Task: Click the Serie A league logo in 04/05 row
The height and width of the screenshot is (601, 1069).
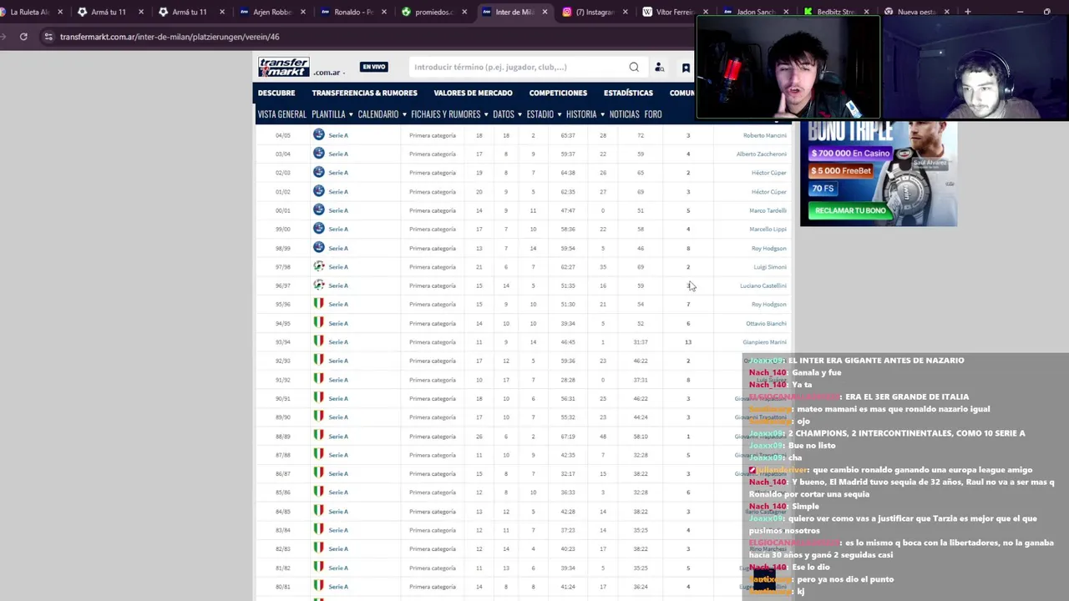Action: (318, 134)
